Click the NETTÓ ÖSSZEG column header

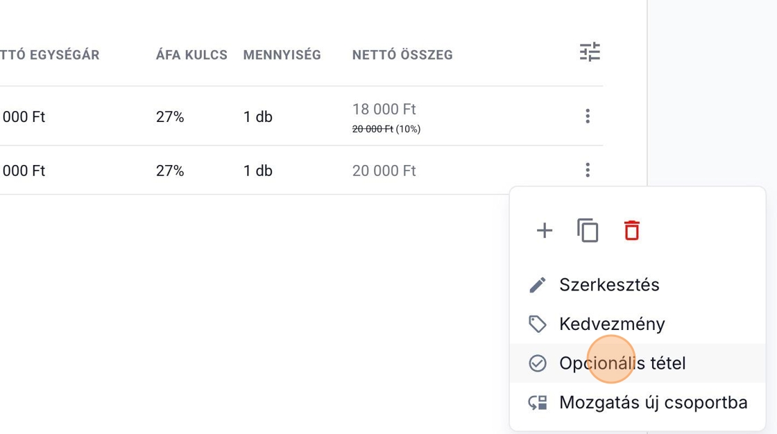[402, 55]
